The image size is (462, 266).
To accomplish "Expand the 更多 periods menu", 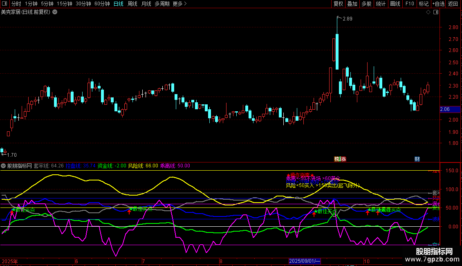I will pyautogui.click(x=179, y=4).
